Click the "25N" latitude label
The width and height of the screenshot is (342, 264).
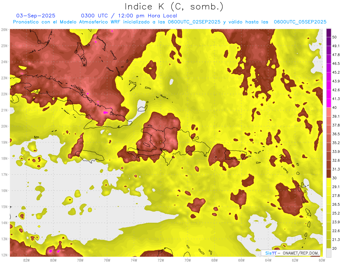point(4,46)
